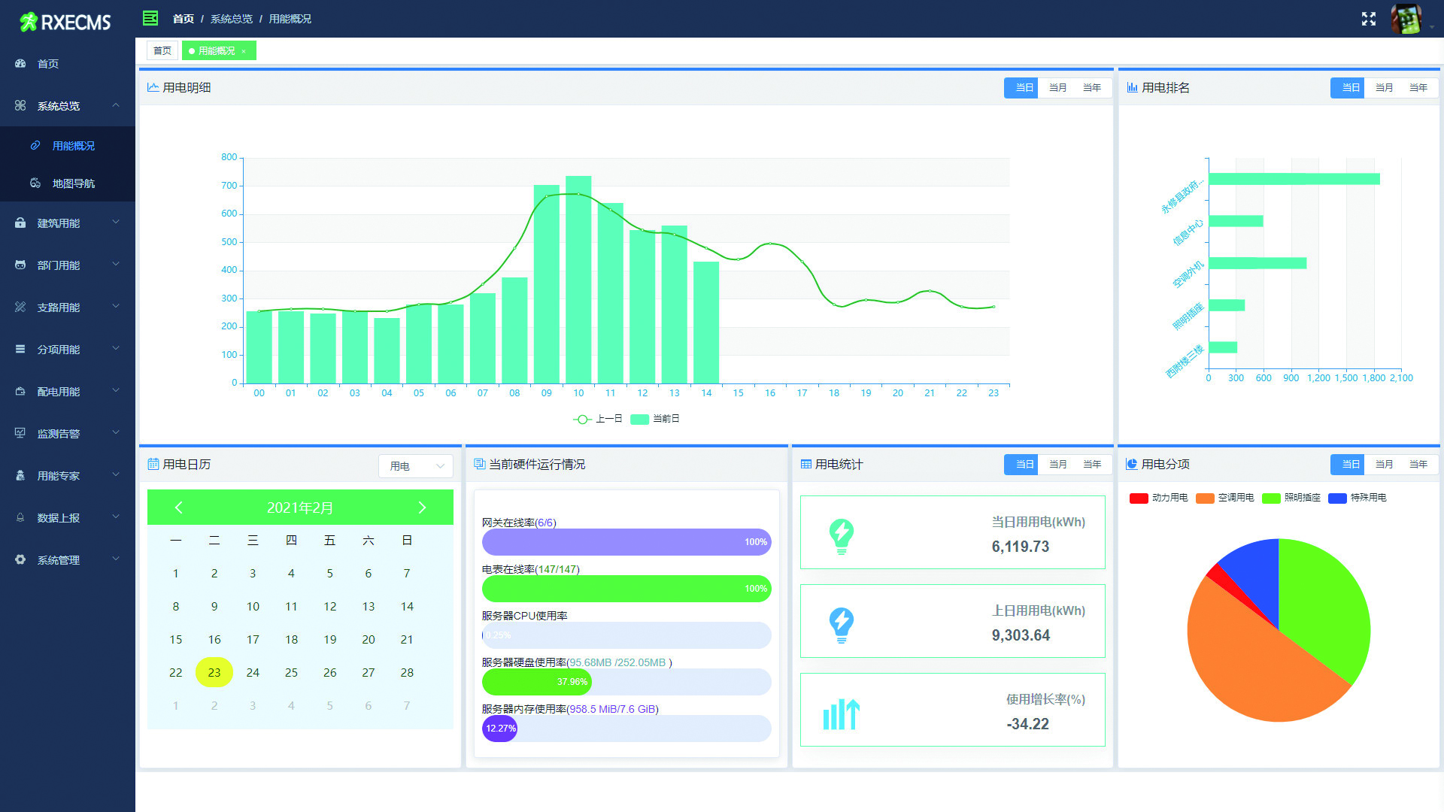
Task: Select the 首页 page tab
Action: [162, 51]
